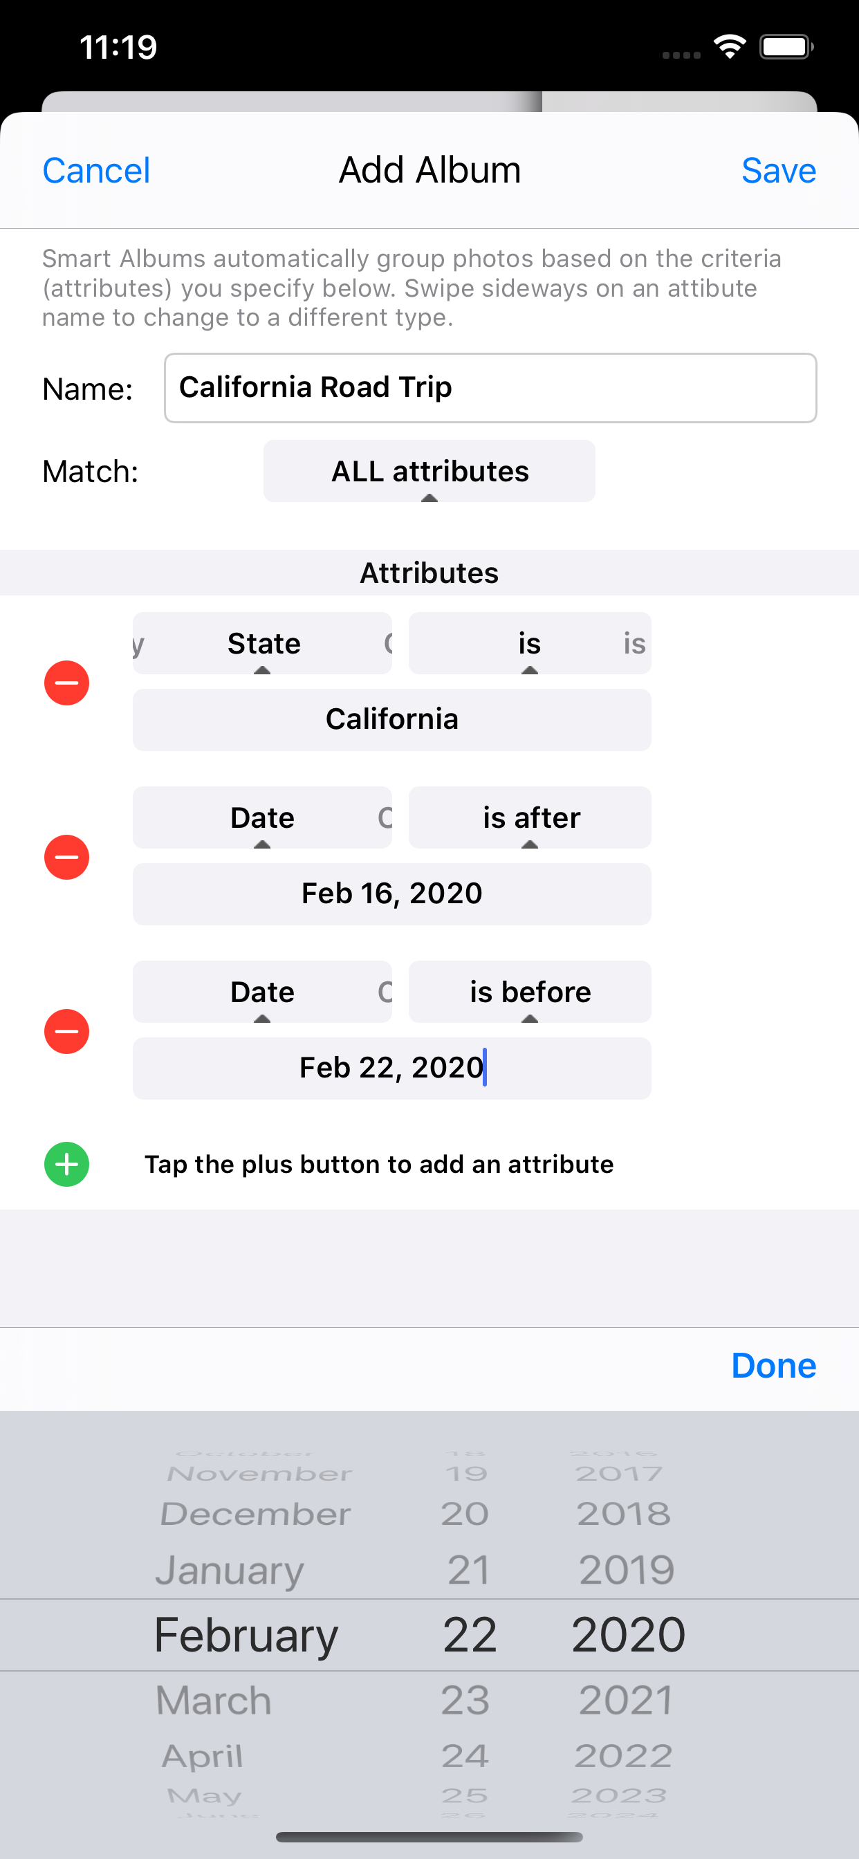The height and width of the screenshot is (1859, 859).
Task: Remove the 'is before' Date attribute
Action: point(66,1030)
